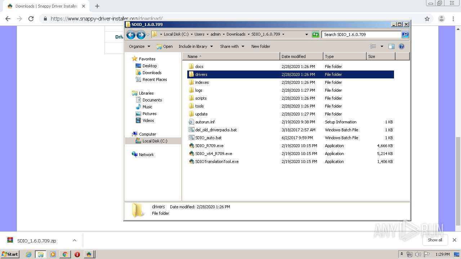The height and width of the screenshot is (259, 461).
Task: Expand the SDIO_1.6.0.709 breadcrumb arrow
Action: (283, 35)
